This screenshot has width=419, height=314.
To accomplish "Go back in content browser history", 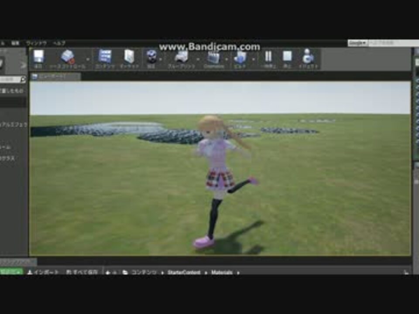I will point(108,272).
